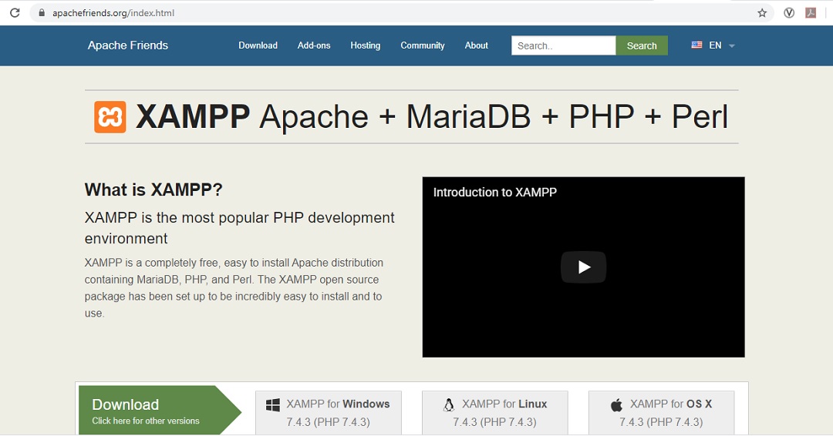Image resolution: width=833 pixels, height=436 pixels.
Task: Bookmark this page with the star icon
Action: pos(762,13)
